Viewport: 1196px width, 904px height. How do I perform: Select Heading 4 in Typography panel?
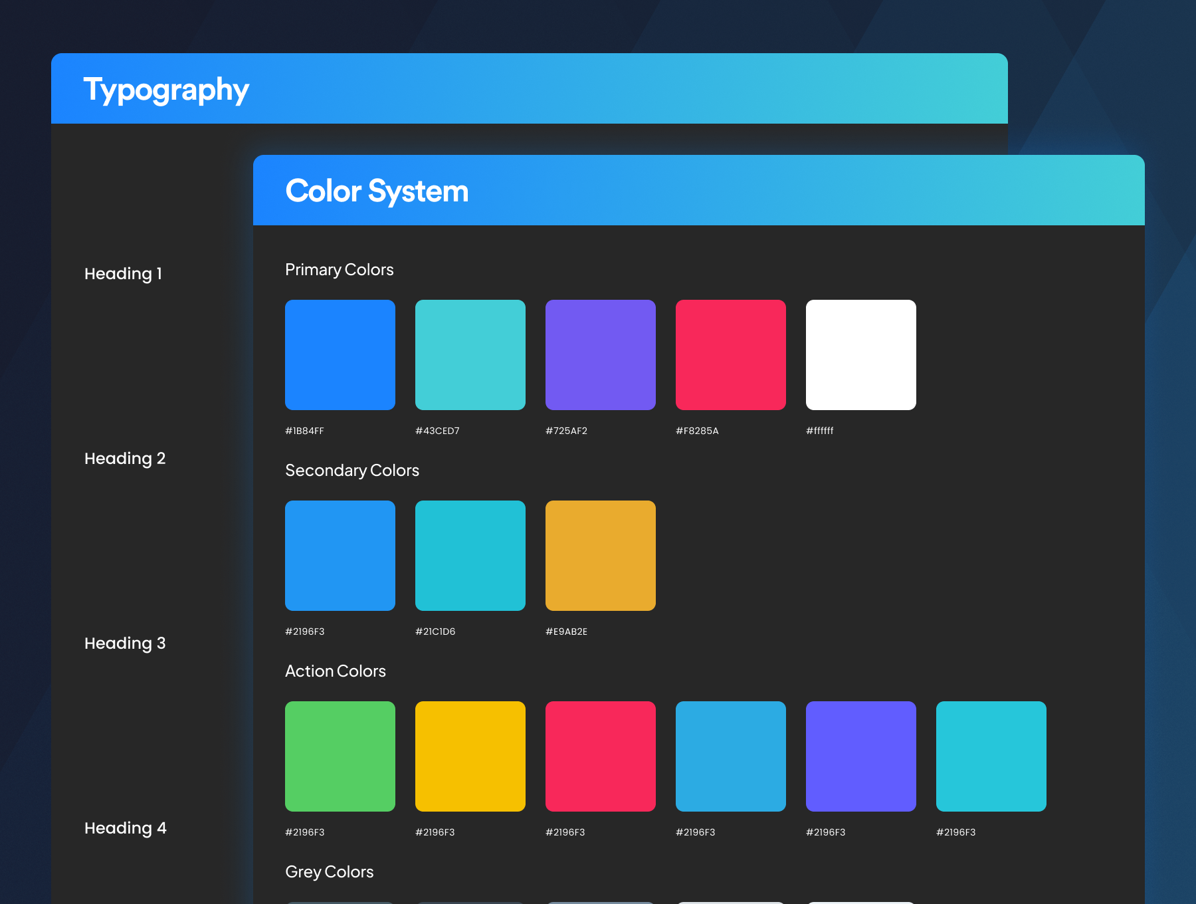[x=126, y=828]
